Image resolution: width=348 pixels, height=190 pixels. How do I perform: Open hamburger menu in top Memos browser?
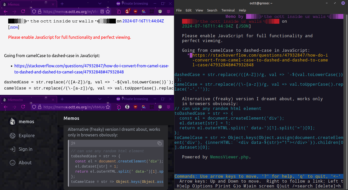click(x=168, y=11)
